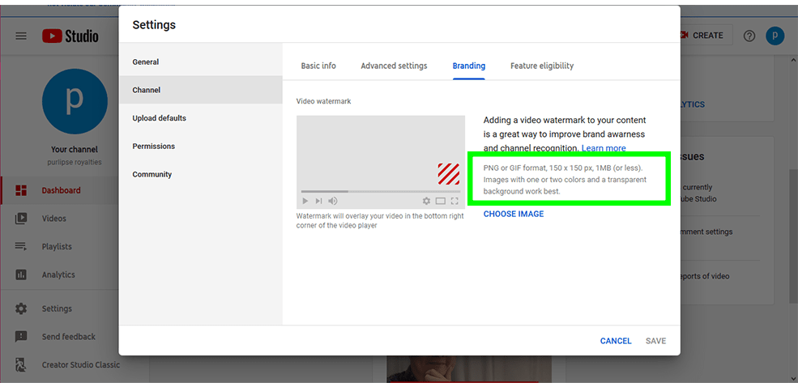This screenshot has width=798, height=387.
Task: Open the help question mark icon
Action: click(749, 36)
